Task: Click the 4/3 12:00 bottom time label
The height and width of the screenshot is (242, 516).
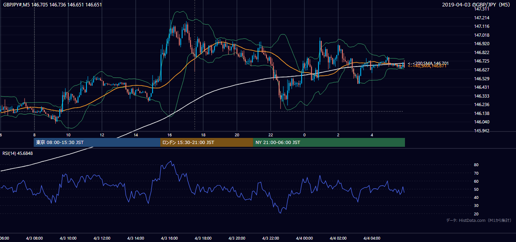Action: (x=102, y=238)
